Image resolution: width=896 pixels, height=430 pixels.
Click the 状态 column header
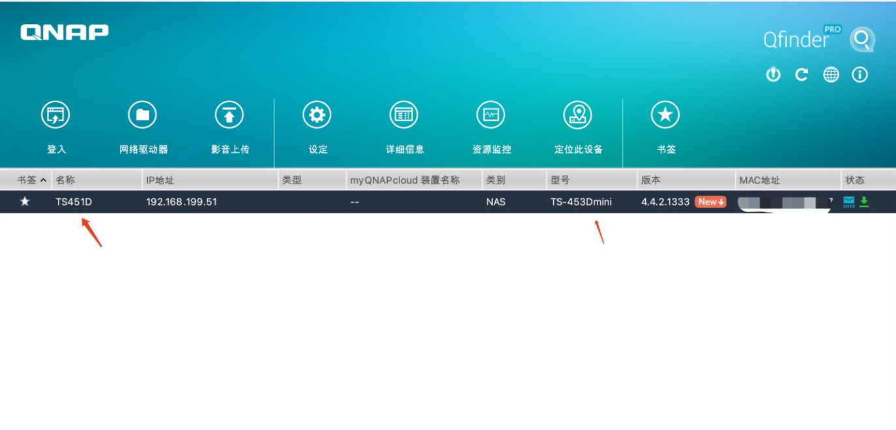pyautogui.click(x=869, y=180)
